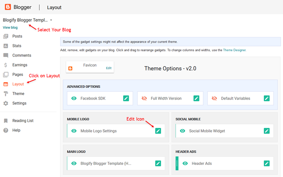Image resolution: width=283 pixels, height=177 pixels.
Task: Edit the Header Ads gadget
Action: click(266, 164)
